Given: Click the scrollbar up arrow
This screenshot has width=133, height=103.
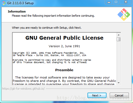Looking at the screenshot, I should (119, 35).
